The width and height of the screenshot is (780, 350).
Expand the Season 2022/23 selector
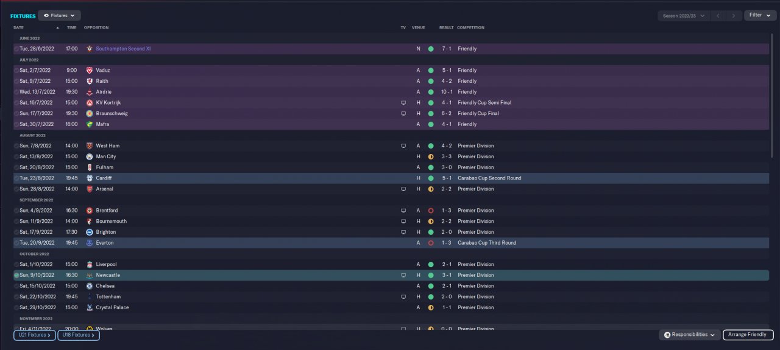click(685, 16)
